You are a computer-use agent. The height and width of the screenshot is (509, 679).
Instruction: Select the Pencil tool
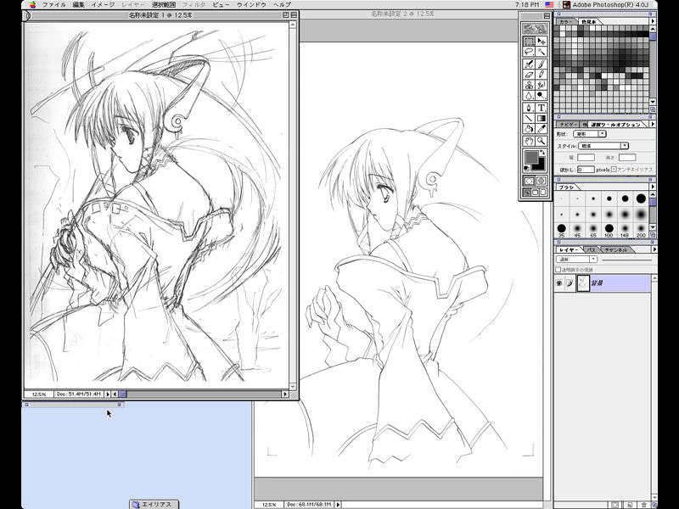[542, 75]
